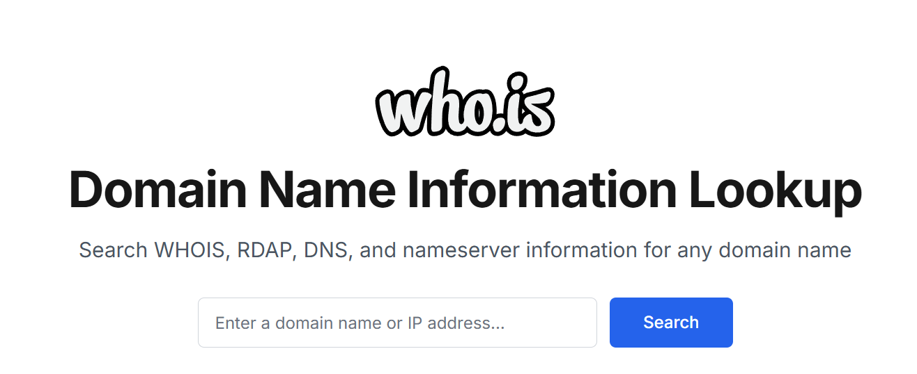Focus the domain name or IP address field
This screenshot has height=374, width=917.
[397, 323]
